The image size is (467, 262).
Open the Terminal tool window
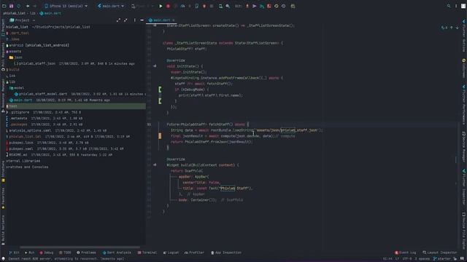(x=147, y=253)
